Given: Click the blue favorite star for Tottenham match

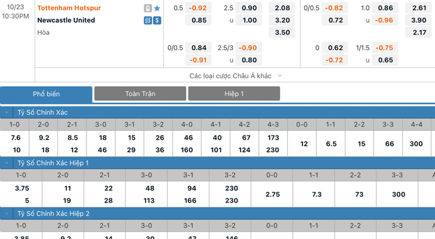Looking at the screenshot, I should (157, 8).
